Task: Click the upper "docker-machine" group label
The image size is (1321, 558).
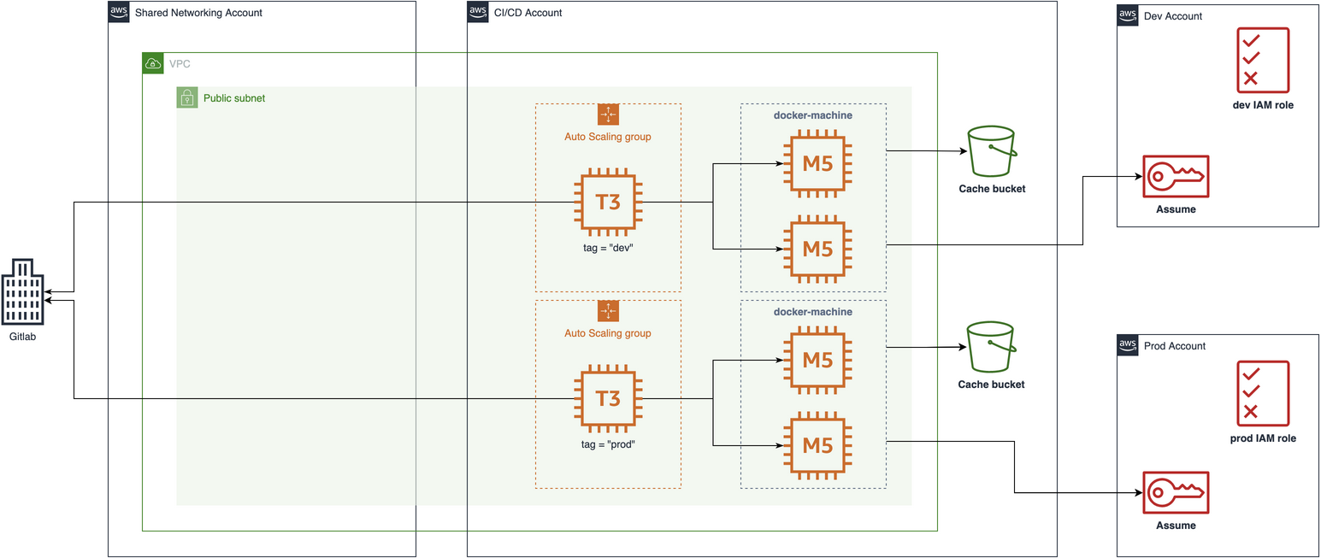Action: coord(813,115)
